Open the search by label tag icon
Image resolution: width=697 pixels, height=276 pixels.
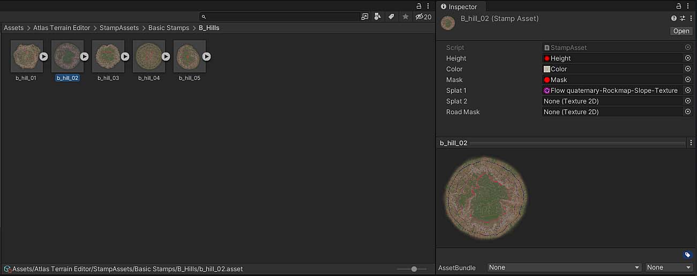392,17
